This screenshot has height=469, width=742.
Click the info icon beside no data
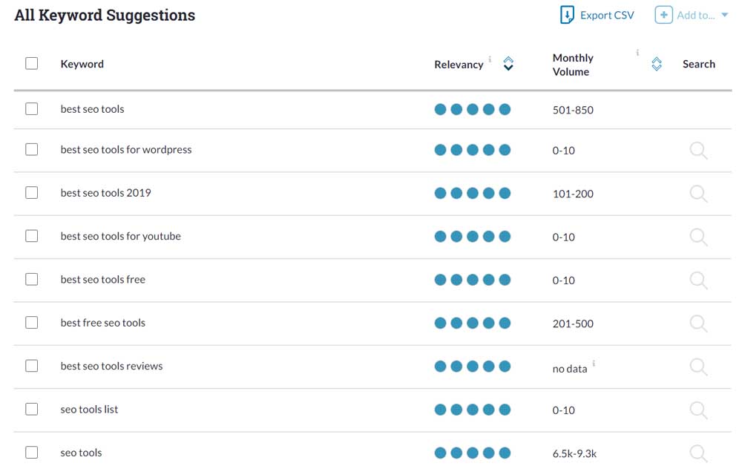(594, 363)
